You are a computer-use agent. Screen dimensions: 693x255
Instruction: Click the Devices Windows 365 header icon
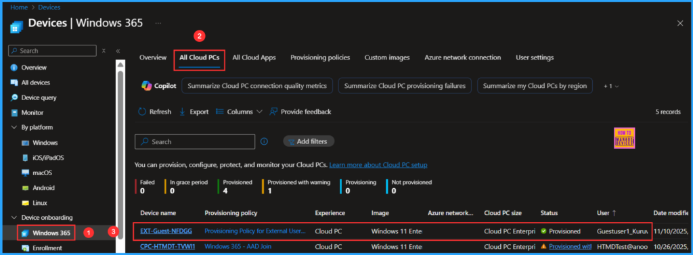(x=17, y=26)
